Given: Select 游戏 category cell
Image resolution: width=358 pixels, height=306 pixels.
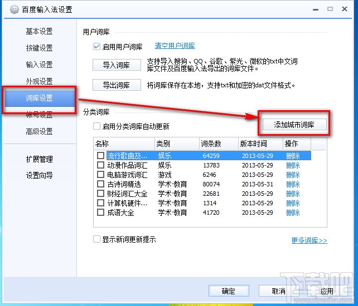Looking at the screenshot, I should (165, 175).
